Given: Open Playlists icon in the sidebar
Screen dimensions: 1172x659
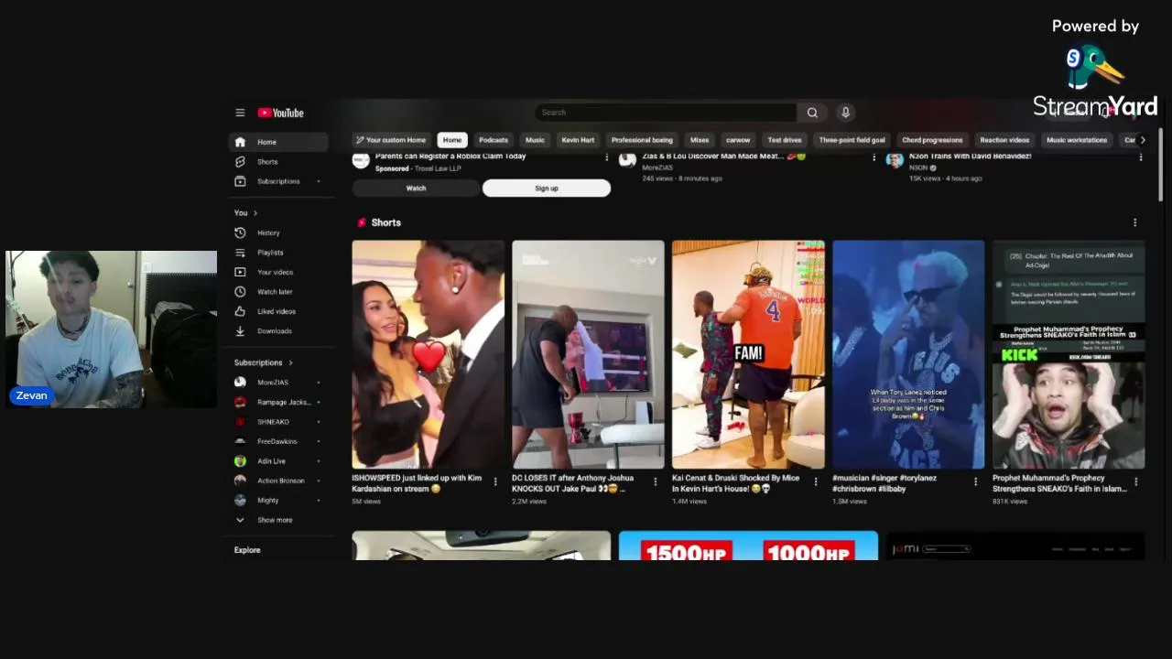Looking at the screenshot, I should tap(240, 253).
